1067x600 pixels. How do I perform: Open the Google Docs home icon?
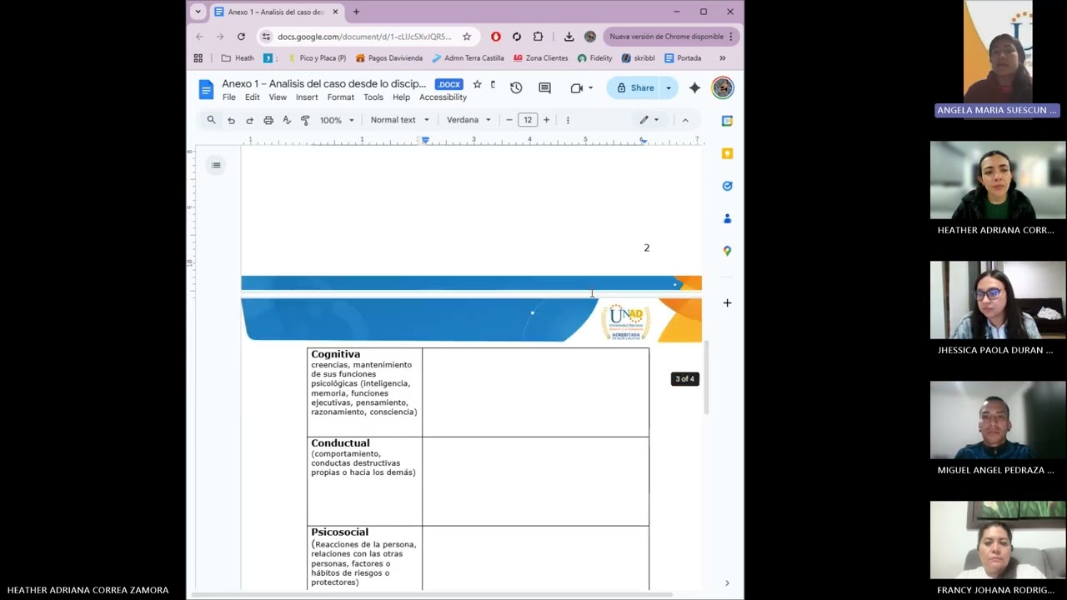(x=206, y=89)
